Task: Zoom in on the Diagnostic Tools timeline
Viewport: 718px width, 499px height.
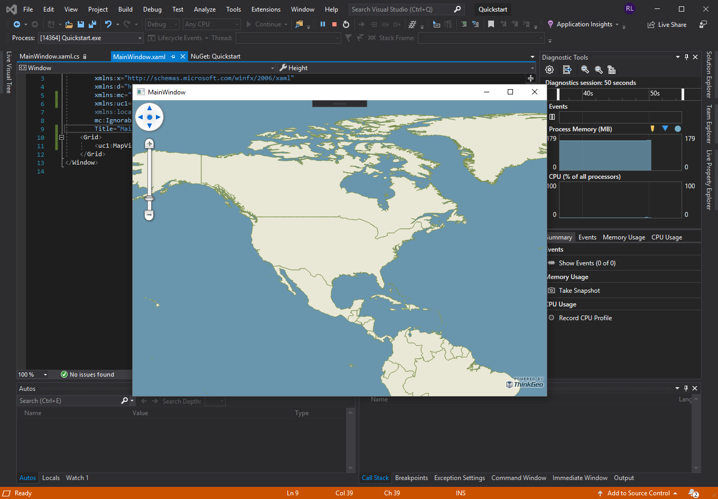Action: pos(584,69)
